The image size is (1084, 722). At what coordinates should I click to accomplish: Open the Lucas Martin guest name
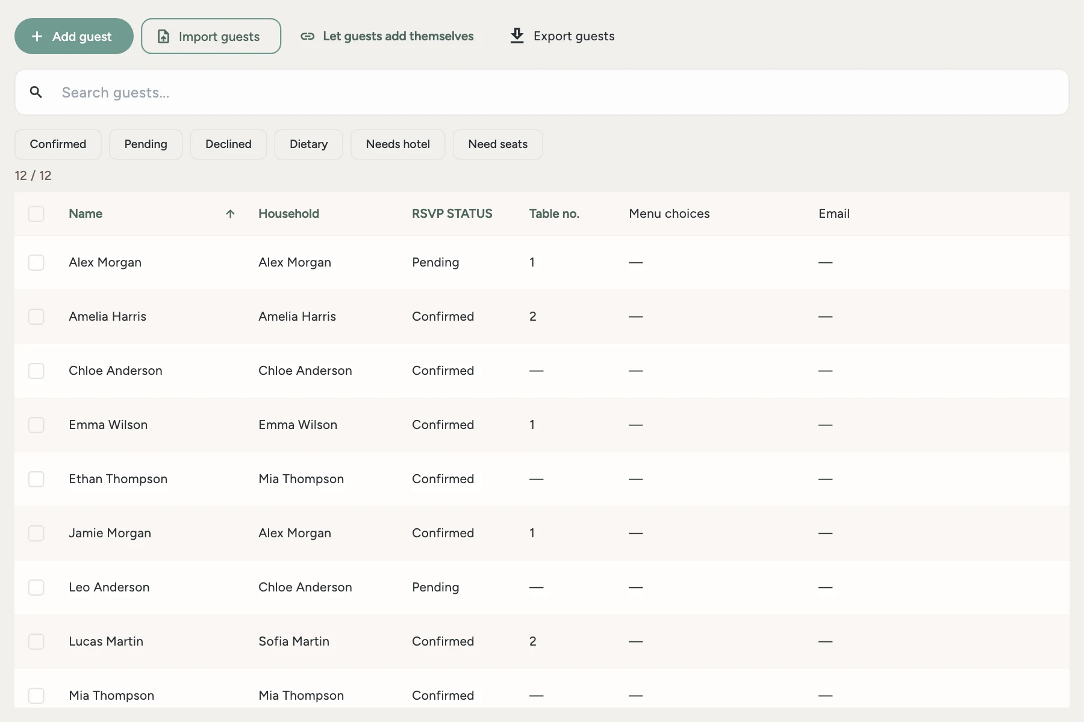coord(106,641)
